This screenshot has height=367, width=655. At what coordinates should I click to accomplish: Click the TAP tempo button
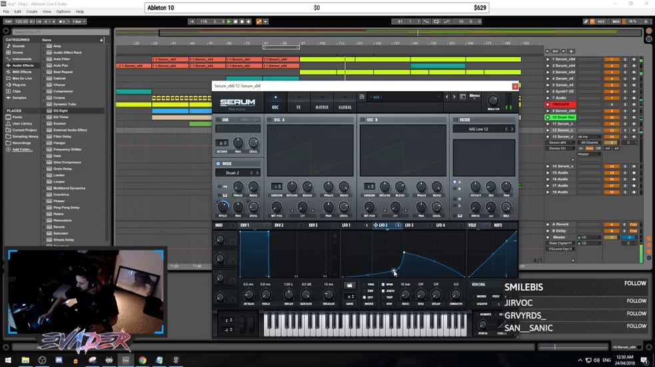(x=9, y=21)
